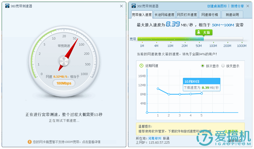Click the 温馨提示 tip heading
254x149 pixels.
145,126
